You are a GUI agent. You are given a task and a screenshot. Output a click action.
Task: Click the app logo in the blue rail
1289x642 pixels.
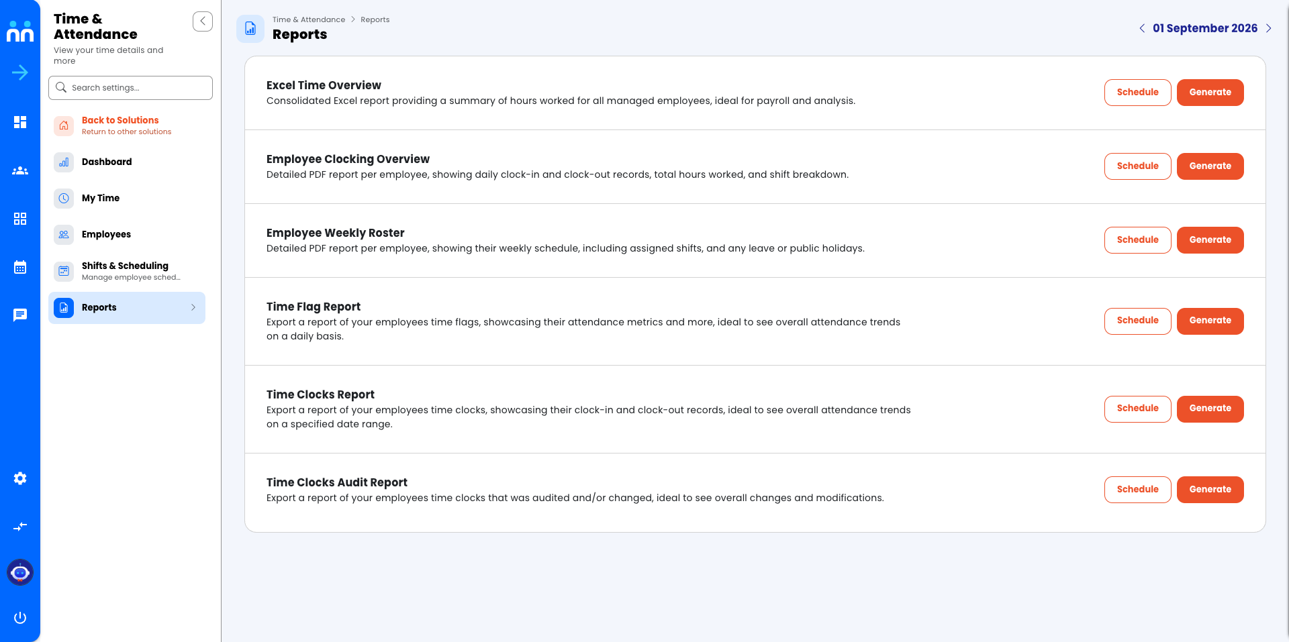(20, 31)
